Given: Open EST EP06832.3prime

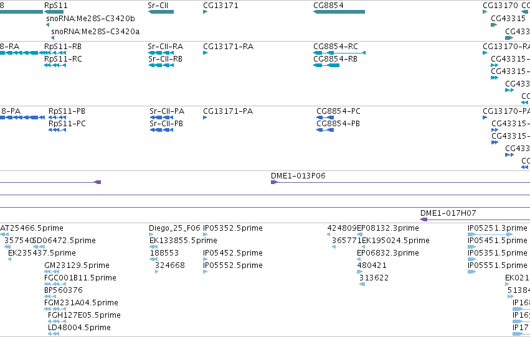Looking at the screenshot, I should 388,253.
